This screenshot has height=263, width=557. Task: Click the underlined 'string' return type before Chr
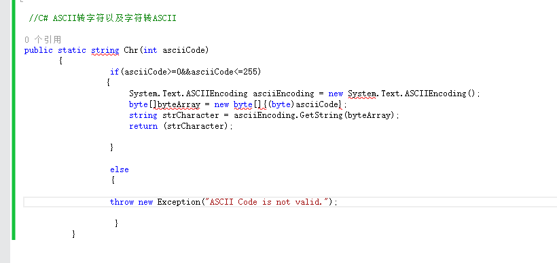point(105,50)
